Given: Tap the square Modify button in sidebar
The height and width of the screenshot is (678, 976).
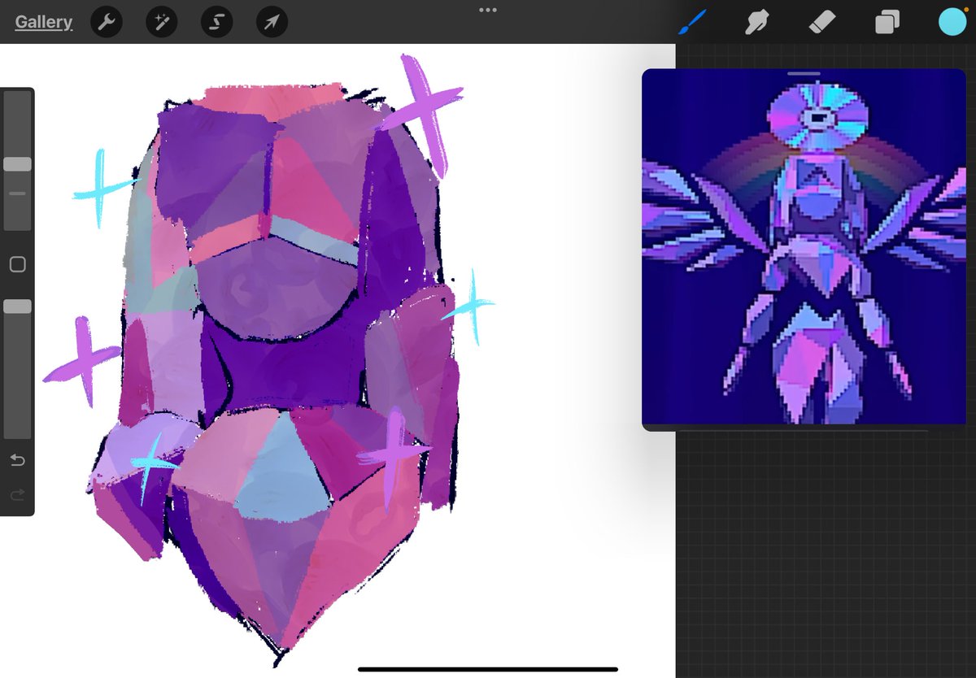Looking at the screenshot, I should coord(17,264).
